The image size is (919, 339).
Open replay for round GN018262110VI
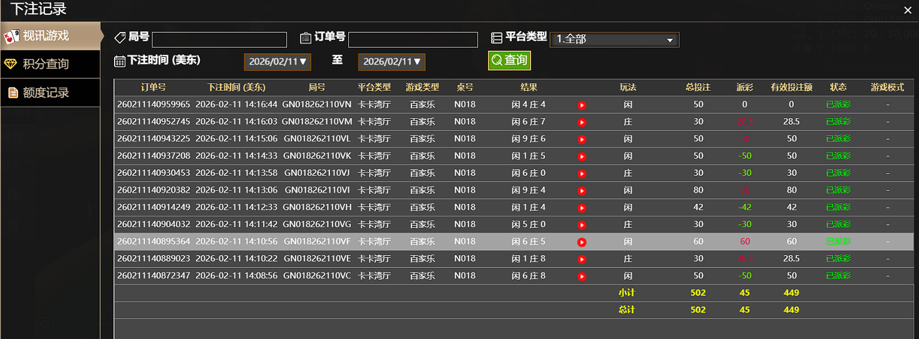pos(581,191)
